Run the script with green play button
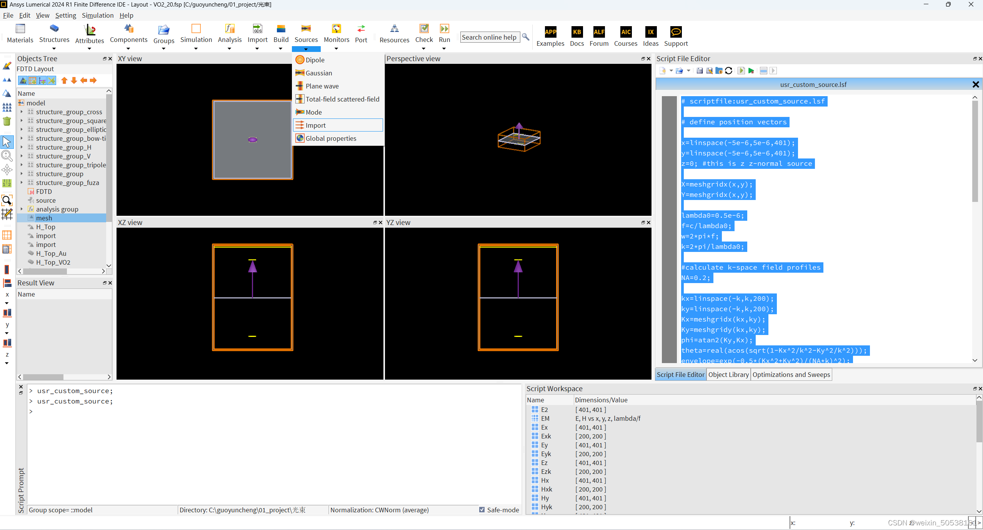This screenshot has width=983, height=530. [751, 71]
